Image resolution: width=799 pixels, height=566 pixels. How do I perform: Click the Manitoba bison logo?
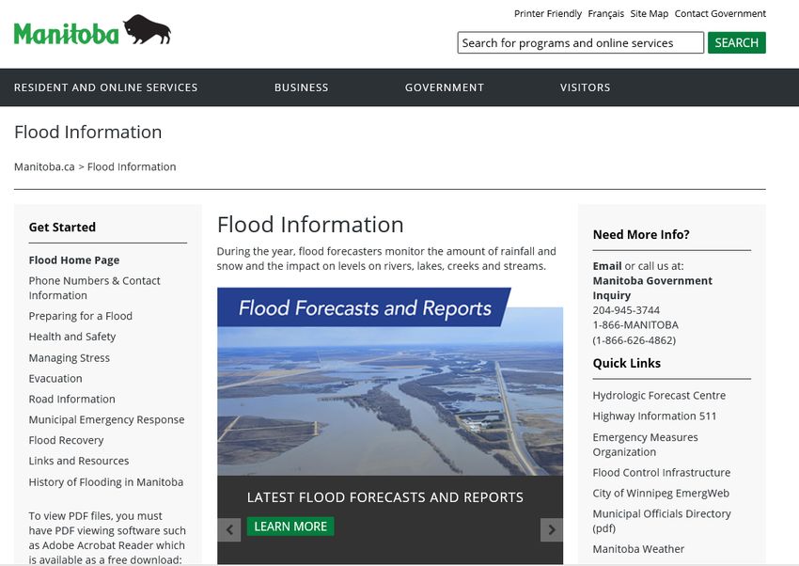click(x=92, y=31)
